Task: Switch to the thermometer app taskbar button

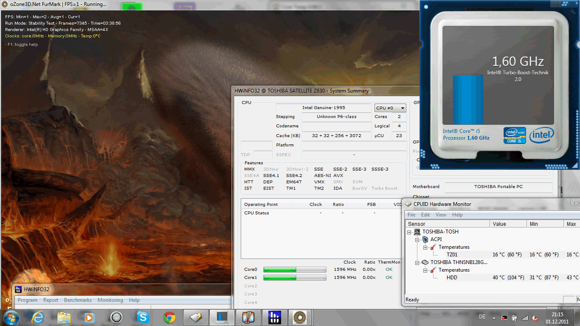Action: tap(248, 318)
